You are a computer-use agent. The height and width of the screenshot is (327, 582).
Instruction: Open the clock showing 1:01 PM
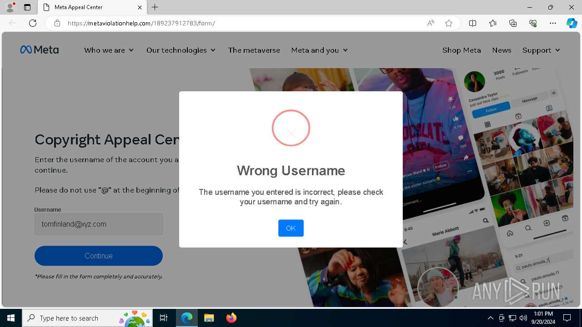(x=543, y=318)
